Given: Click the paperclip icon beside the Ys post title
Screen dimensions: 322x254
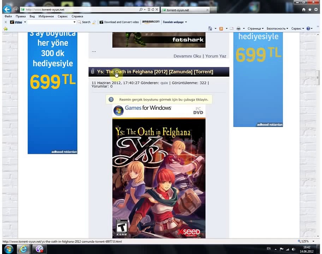Looking at the screenshot, I should [93, 71].
